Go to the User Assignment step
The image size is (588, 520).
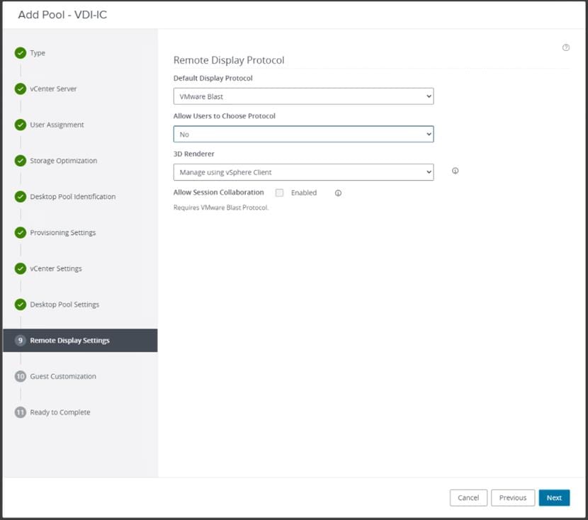tap(57, 125)
